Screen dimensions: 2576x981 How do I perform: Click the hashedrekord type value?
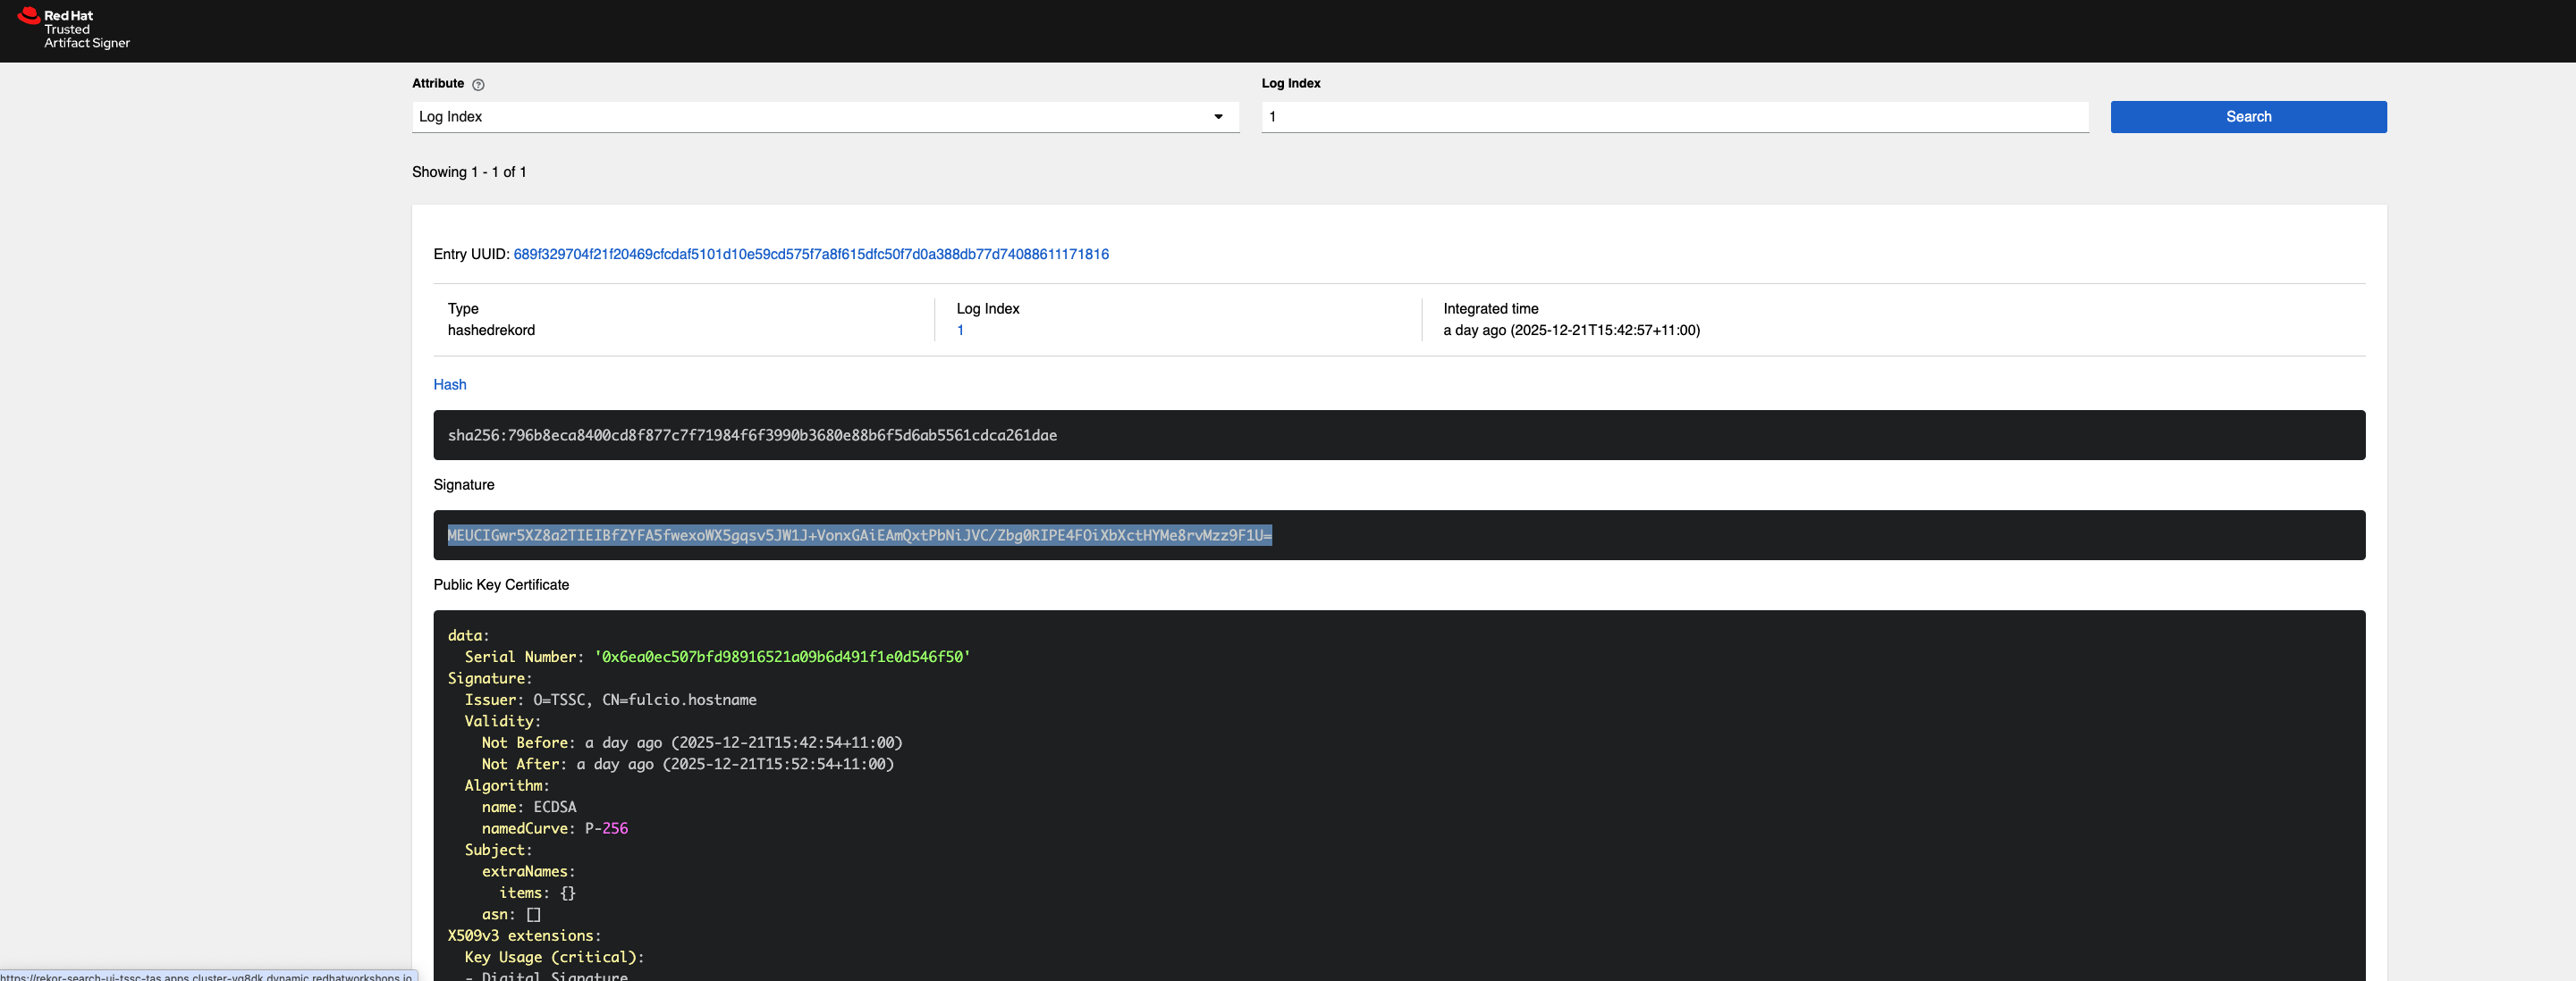pos(491,331)
